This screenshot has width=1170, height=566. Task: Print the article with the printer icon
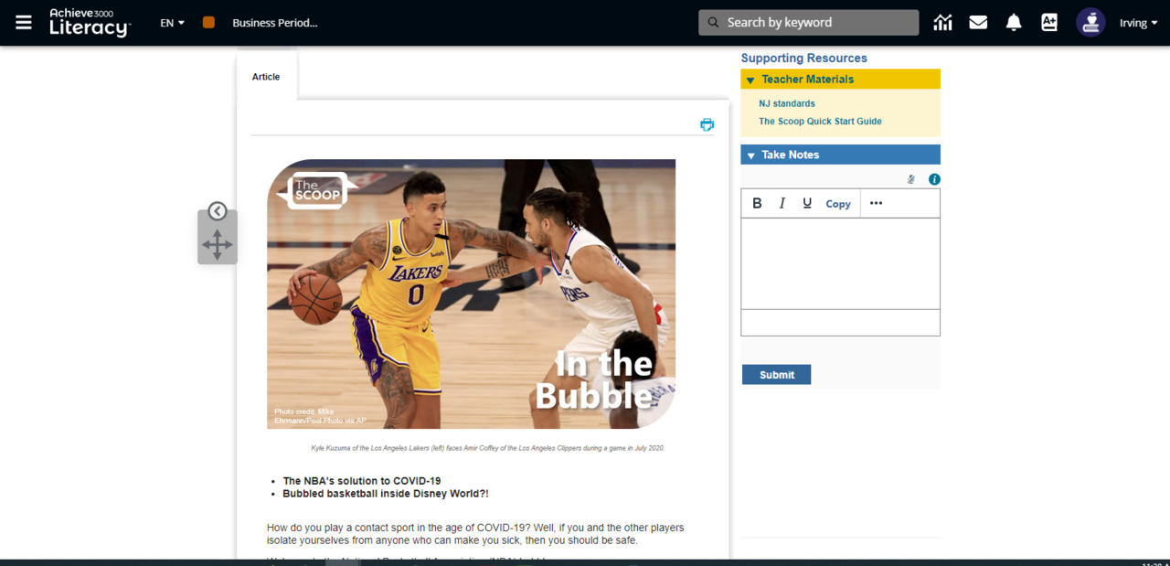[x=707, y=124]
